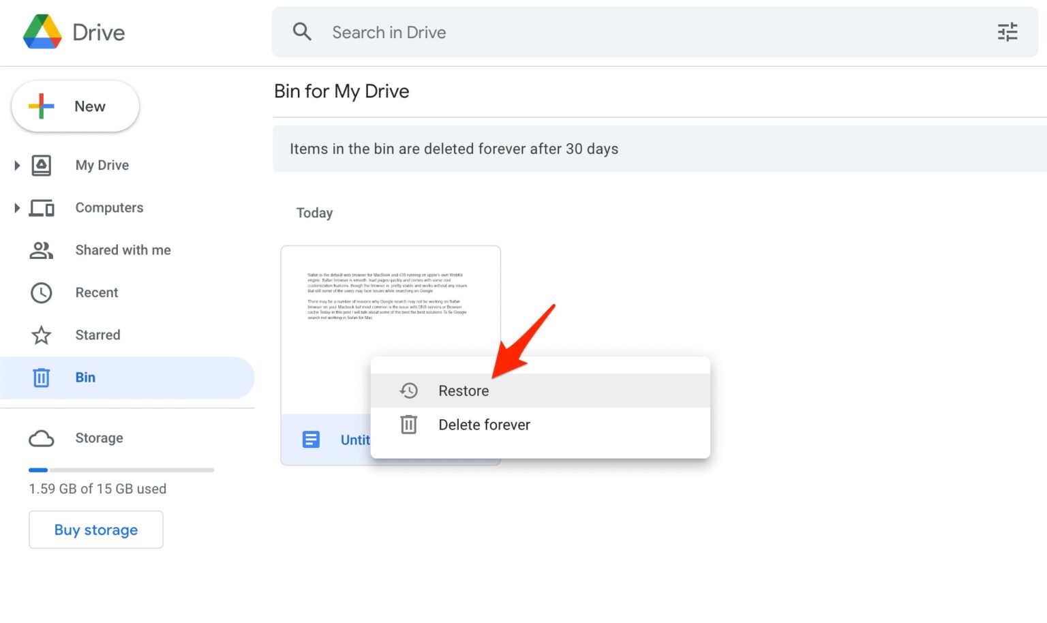Image resolution: width=1047 pixels, height=623 pixels.
Task: Collapse the My Drive tree arrow
Action: point(16,165)
